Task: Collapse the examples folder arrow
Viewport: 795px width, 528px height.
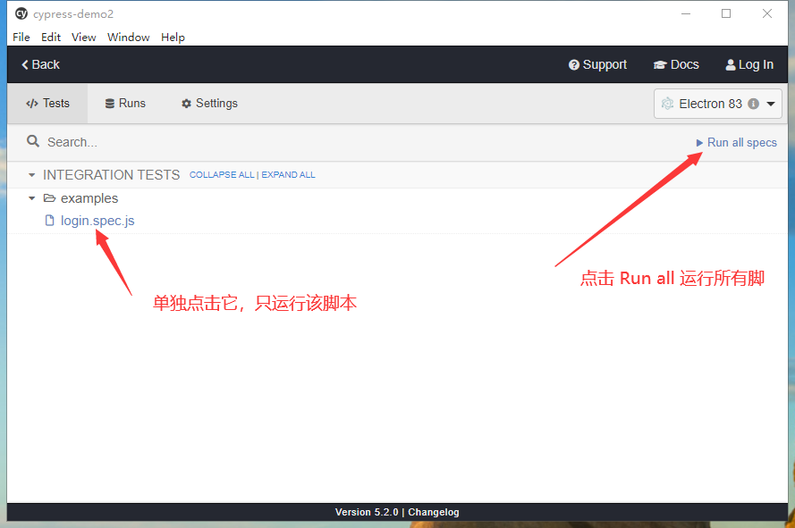Action: tap(31, 198)
